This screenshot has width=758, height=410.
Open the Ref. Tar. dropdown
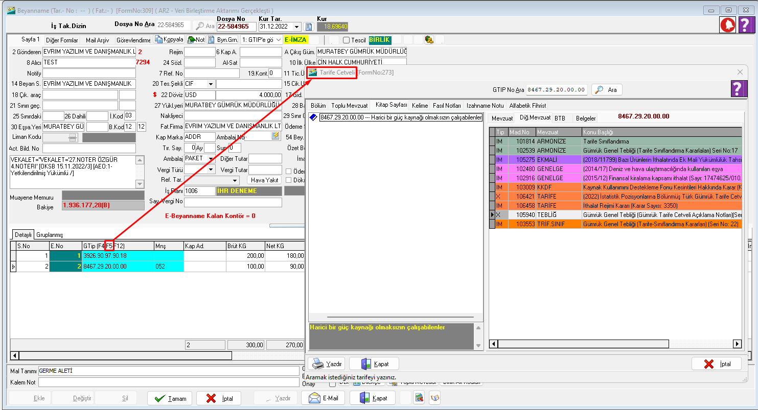click(236, 180)
